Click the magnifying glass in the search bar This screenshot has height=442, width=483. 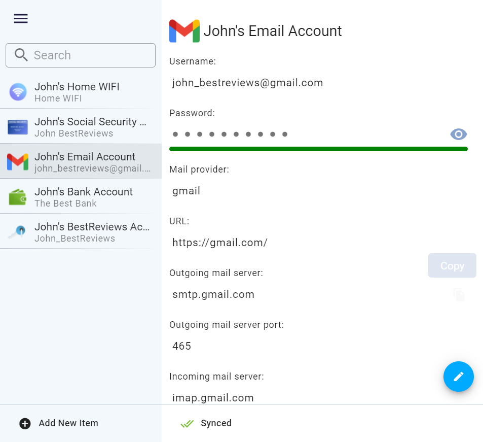(21, 55)
